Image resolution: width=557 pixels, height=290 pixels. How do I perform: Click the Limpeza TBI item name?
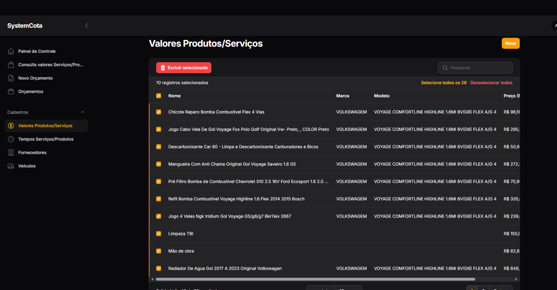pyautogui.click(x=181, y=234)
